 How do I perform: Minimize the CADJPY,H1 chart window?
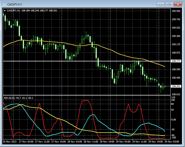coord(160,4)
